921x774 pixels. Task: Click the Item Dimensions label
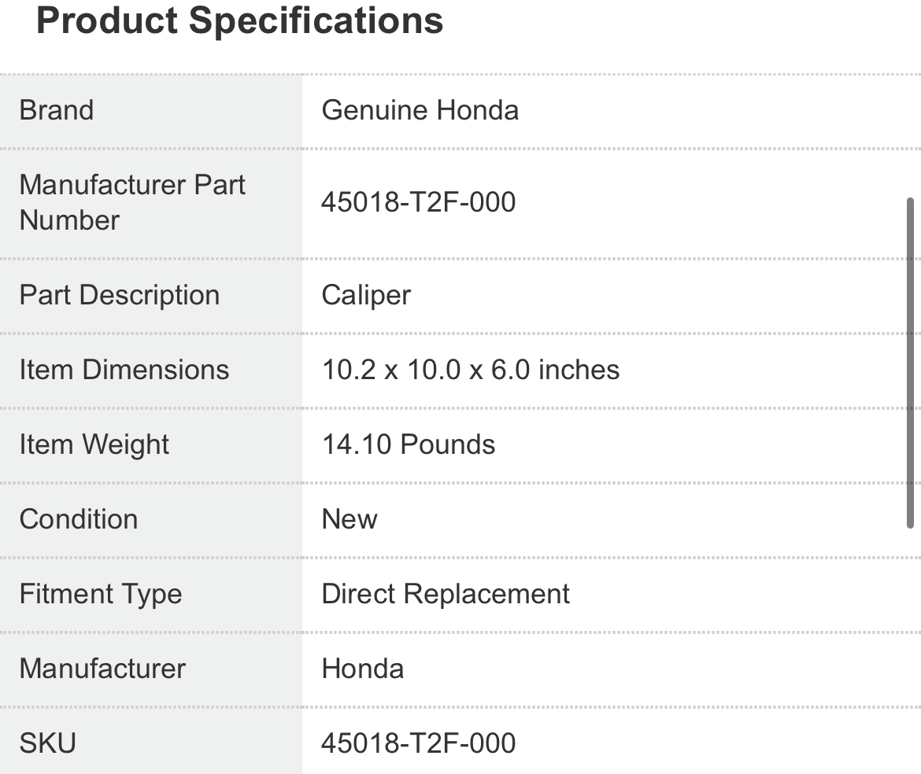point(124,370)
